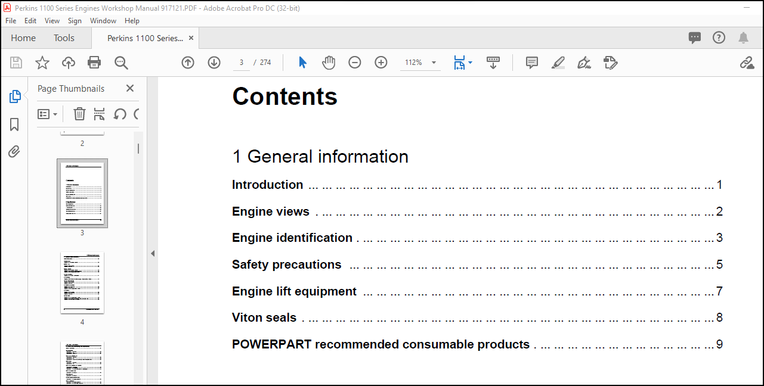Viewport: 764px width, 386px height.
Task: Select the page 4 thumbnail
Action: pyautogui.click(x=82, y=282)
